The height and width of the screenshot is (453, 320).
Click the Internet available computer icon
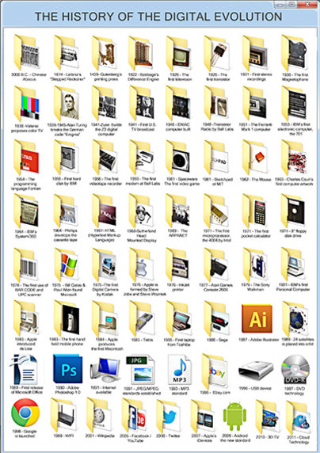point(105,370)
